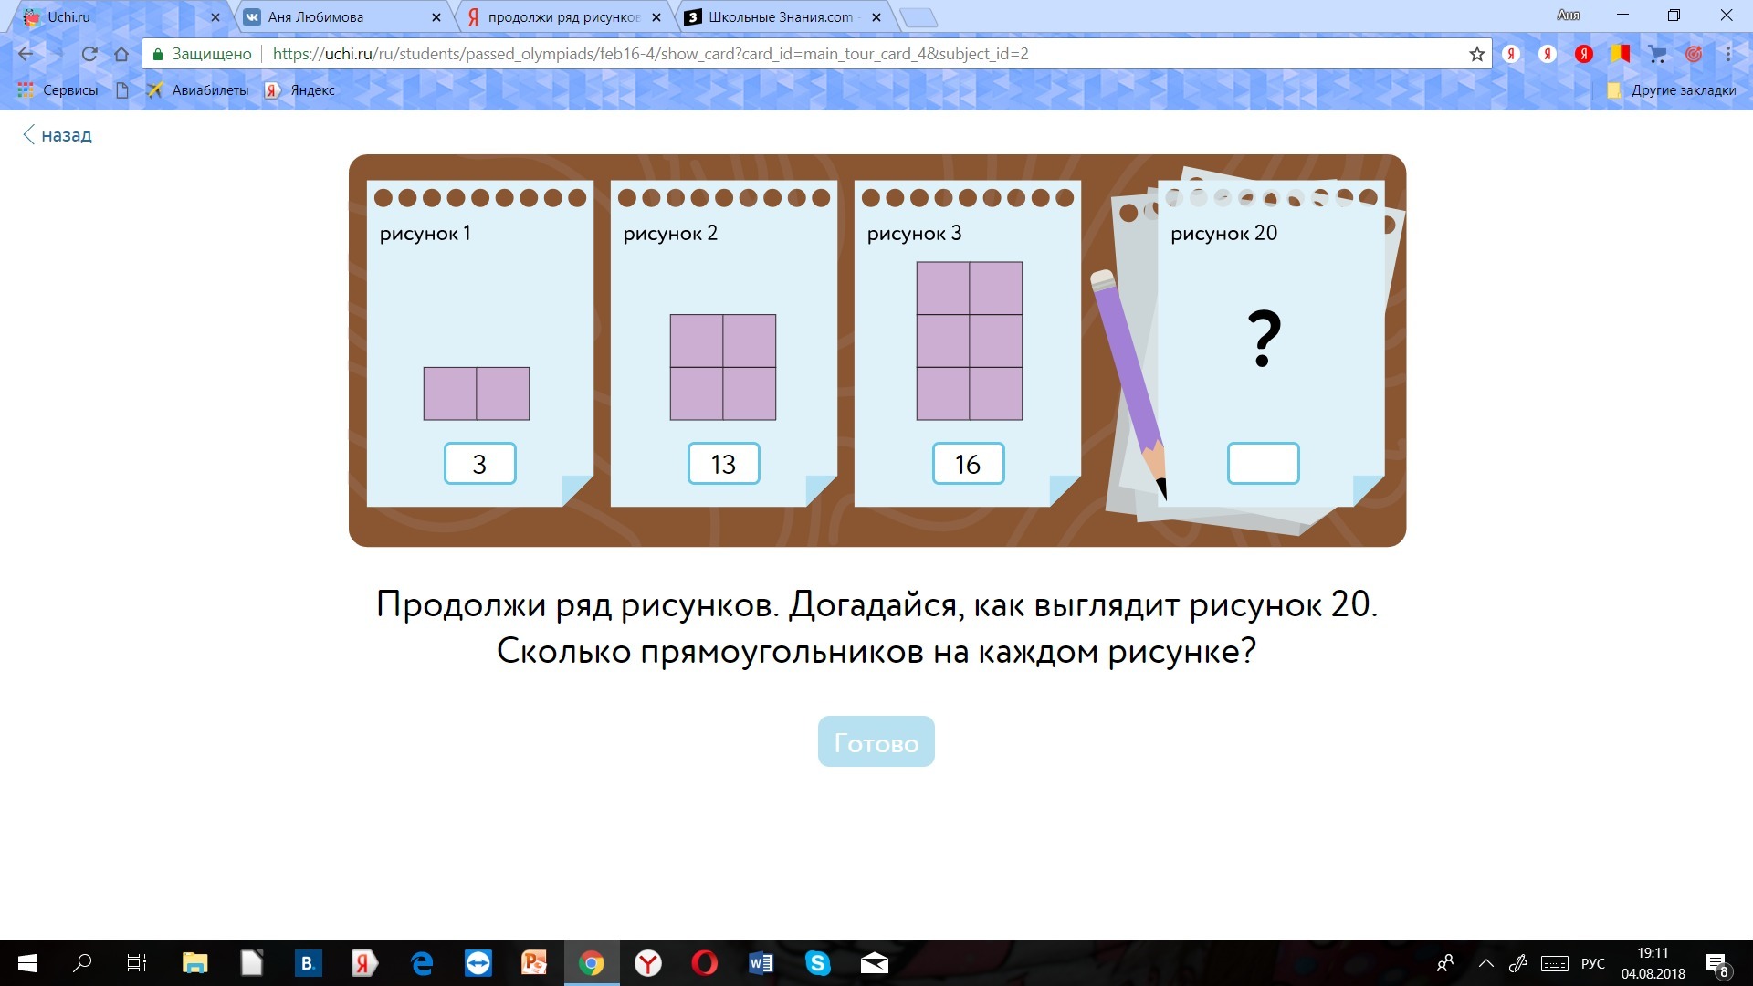The width and height of the screenshot is (1753, 986).
Task: Close the Uchi.ru tab
Action: [215, 17]
